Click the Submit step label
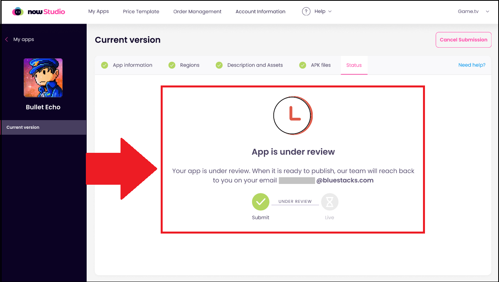The width and height of the screenshot is (499, 282). 261,217
